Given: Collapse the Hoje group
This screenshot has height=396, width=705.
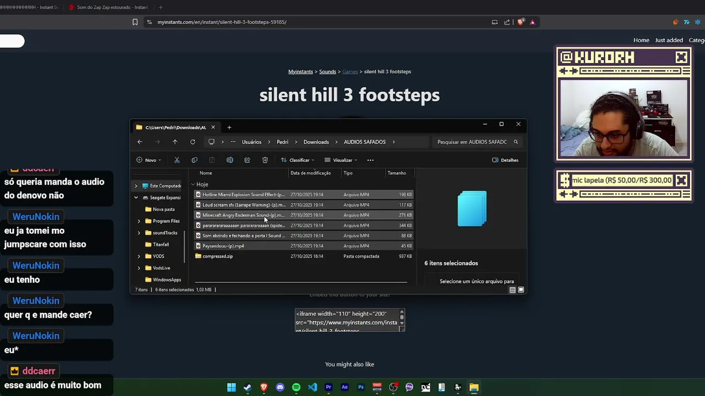Looking at the screenshot, I should pyautogui.click(x=193, y=184).
